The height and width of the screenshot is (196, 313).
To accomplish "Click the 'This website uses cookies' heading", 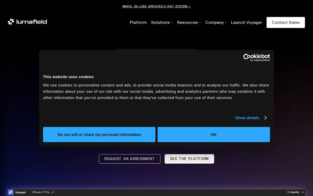I will point(68,77).
